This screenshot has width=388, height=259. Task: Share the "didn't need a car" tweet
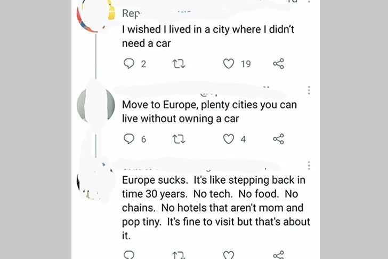(278, 64)
